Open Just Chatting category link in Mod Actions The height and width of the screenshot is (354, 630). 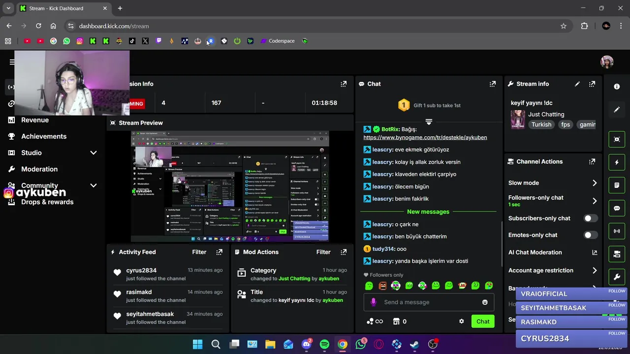[294, 278]
